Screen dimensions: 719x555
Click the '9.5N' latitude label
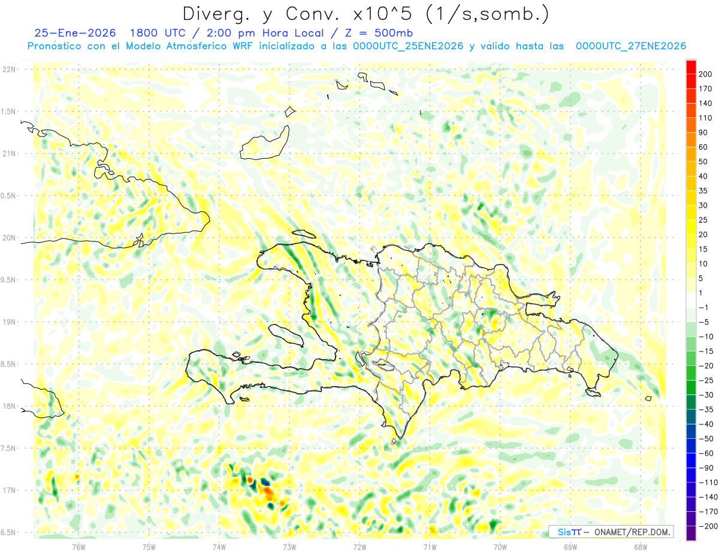8,280
